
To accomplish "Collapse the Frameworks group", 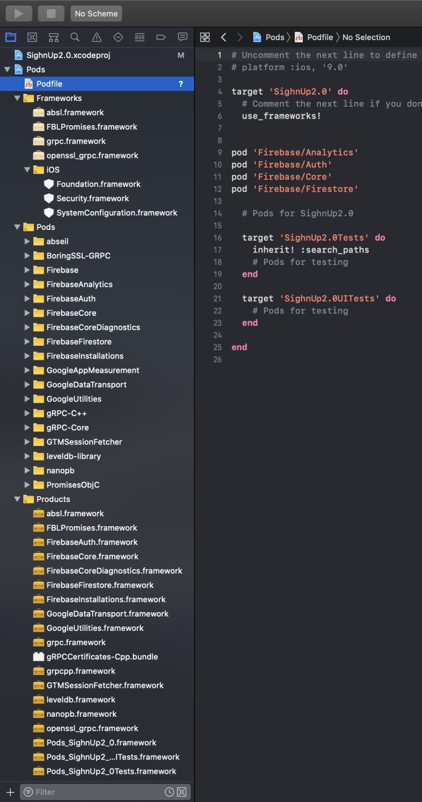I will coord(17,98).
